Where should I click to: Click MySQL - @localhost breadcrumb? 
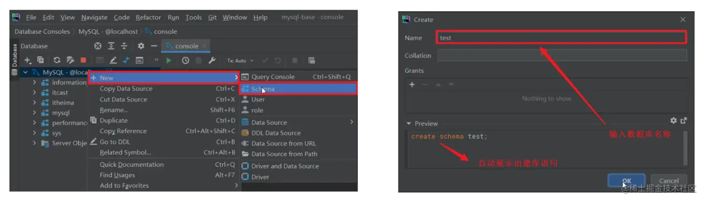[108, 32]
